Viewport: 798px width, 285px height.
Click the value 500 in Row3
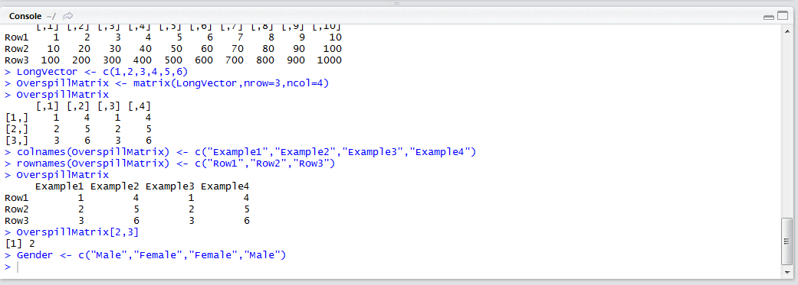pyautogui.click(x=173, y=60)
